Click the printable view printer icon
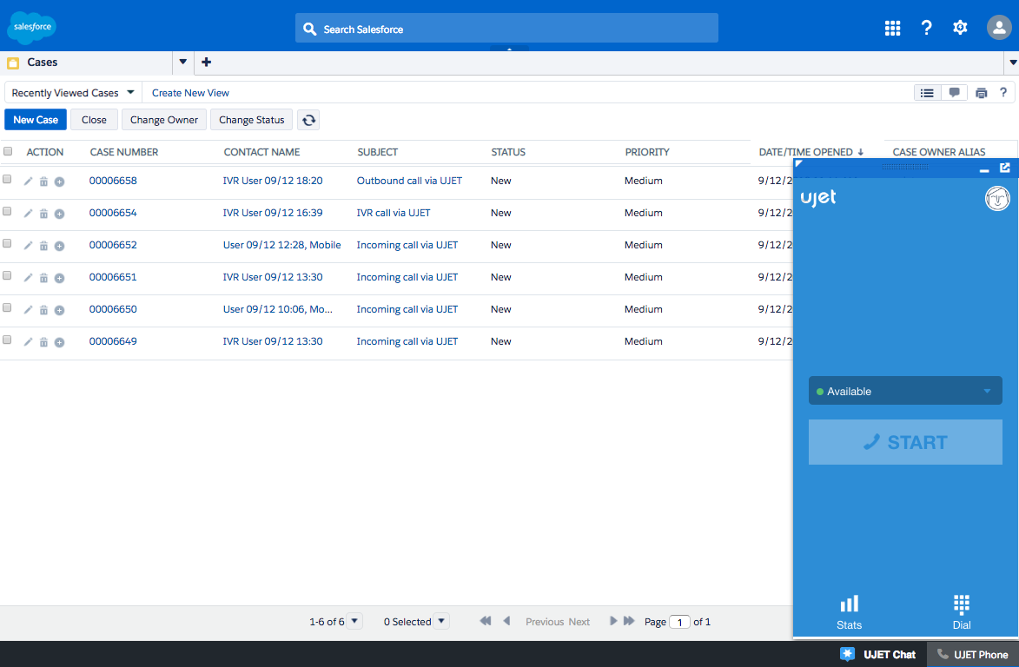The height and width of the screenshot is (667, 1019). click(982, 93)
